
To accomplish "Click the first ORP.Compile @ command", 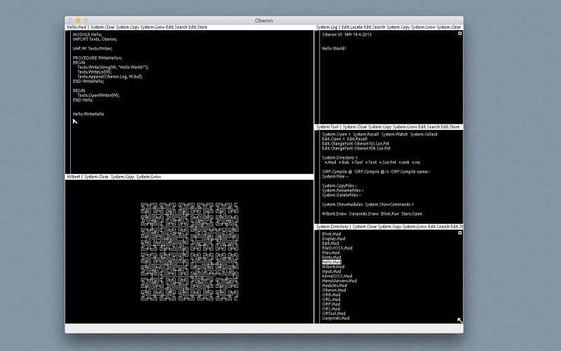I will tap(338, 171).
